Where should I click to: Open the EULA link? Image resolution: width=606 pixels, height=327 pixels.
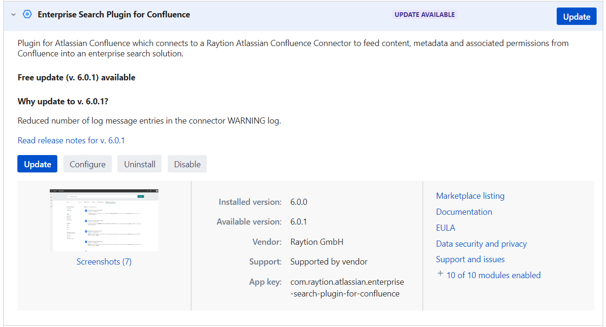tap(445, 227)
